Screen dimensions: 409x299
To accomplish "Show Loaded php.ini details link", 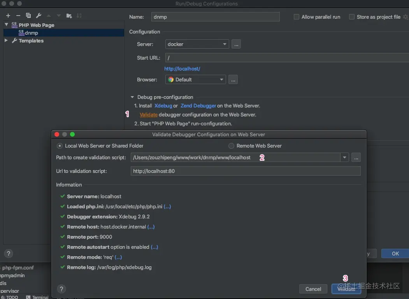I will (x=167, y=206).
